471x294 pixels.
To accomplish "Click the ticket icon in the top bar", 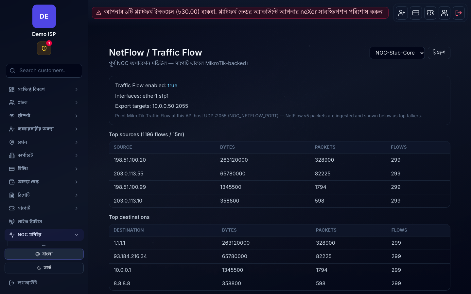I will pyautogui.click(x=430, y=13).
